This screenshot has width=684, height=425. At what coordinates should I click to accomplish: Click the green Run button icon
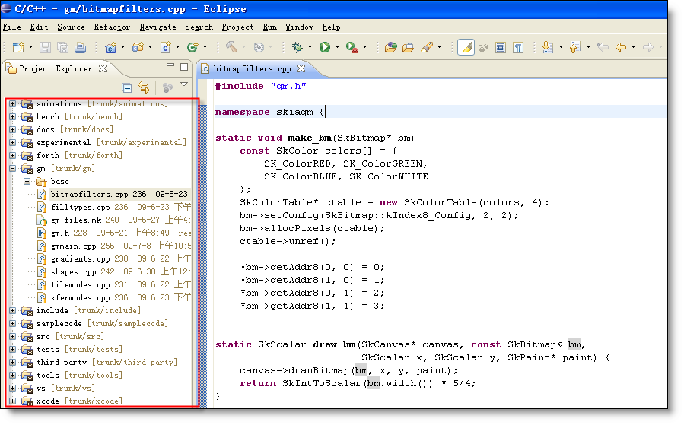pyautogui.click(x=325, y=47)
